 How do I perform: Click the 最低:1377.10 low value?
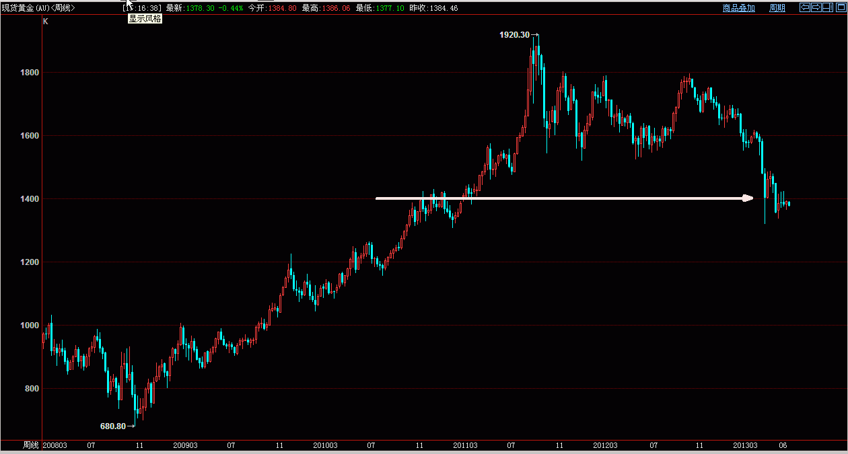pos(380,8)
